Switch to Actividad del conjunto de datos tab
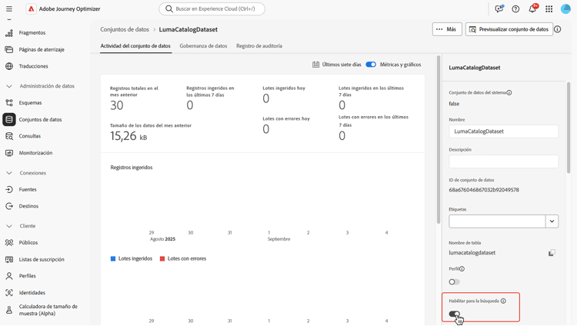577x326 pixels. (x=135, y=46)
